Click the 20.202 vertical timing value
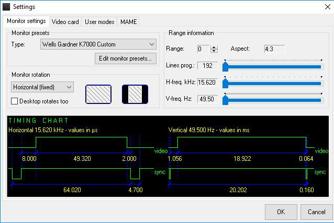 [x=238, y=190]
